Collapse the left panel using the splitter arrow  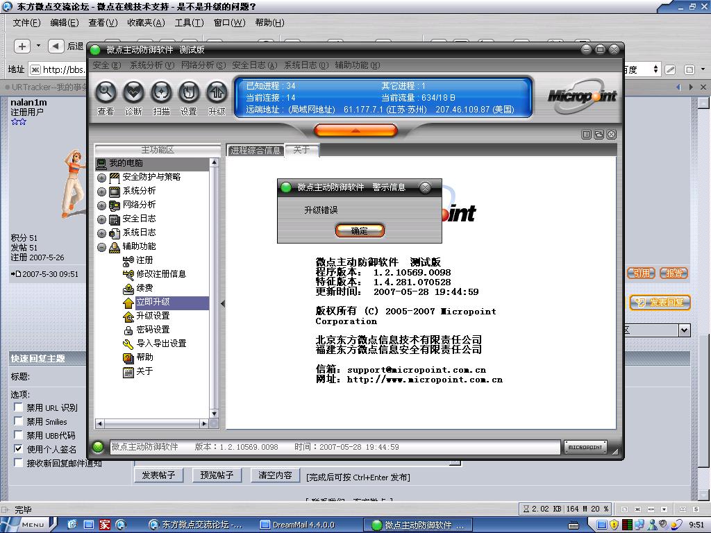[223, 304]
